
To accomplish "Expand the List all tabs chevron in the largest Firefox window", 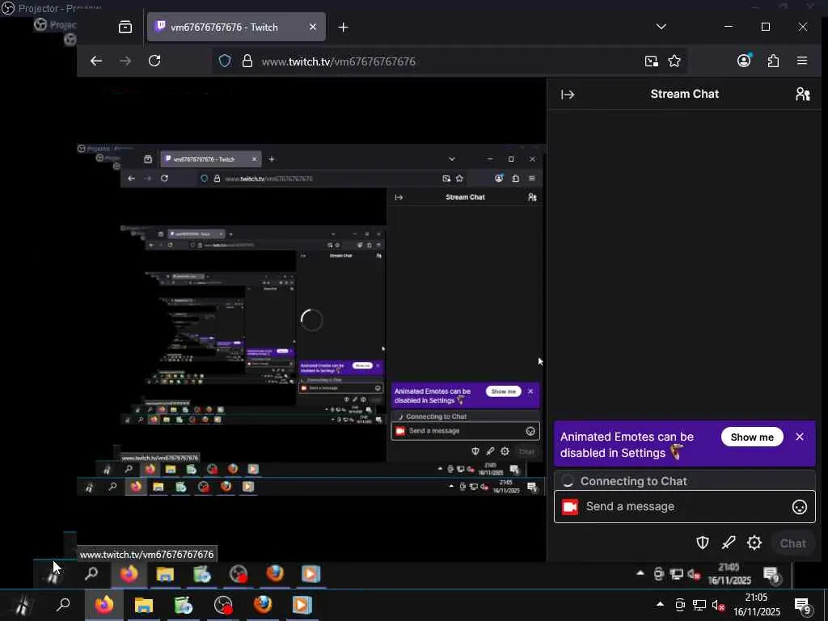I will click(661, 27).
